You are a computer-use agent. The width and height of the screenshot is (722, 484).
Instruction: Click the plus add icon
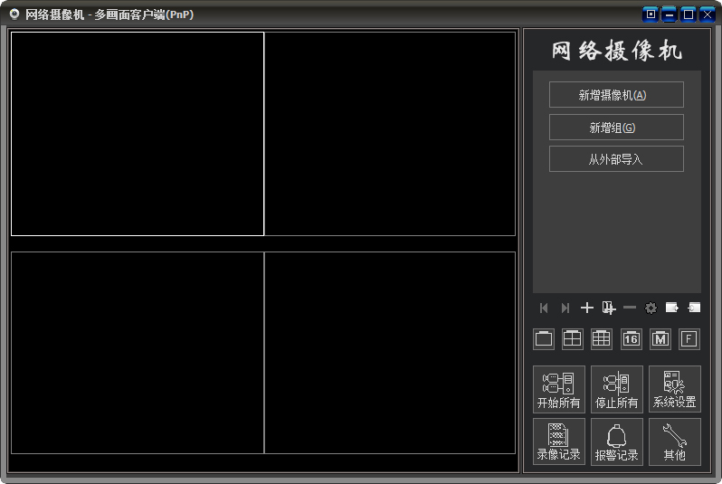point(587,308)
